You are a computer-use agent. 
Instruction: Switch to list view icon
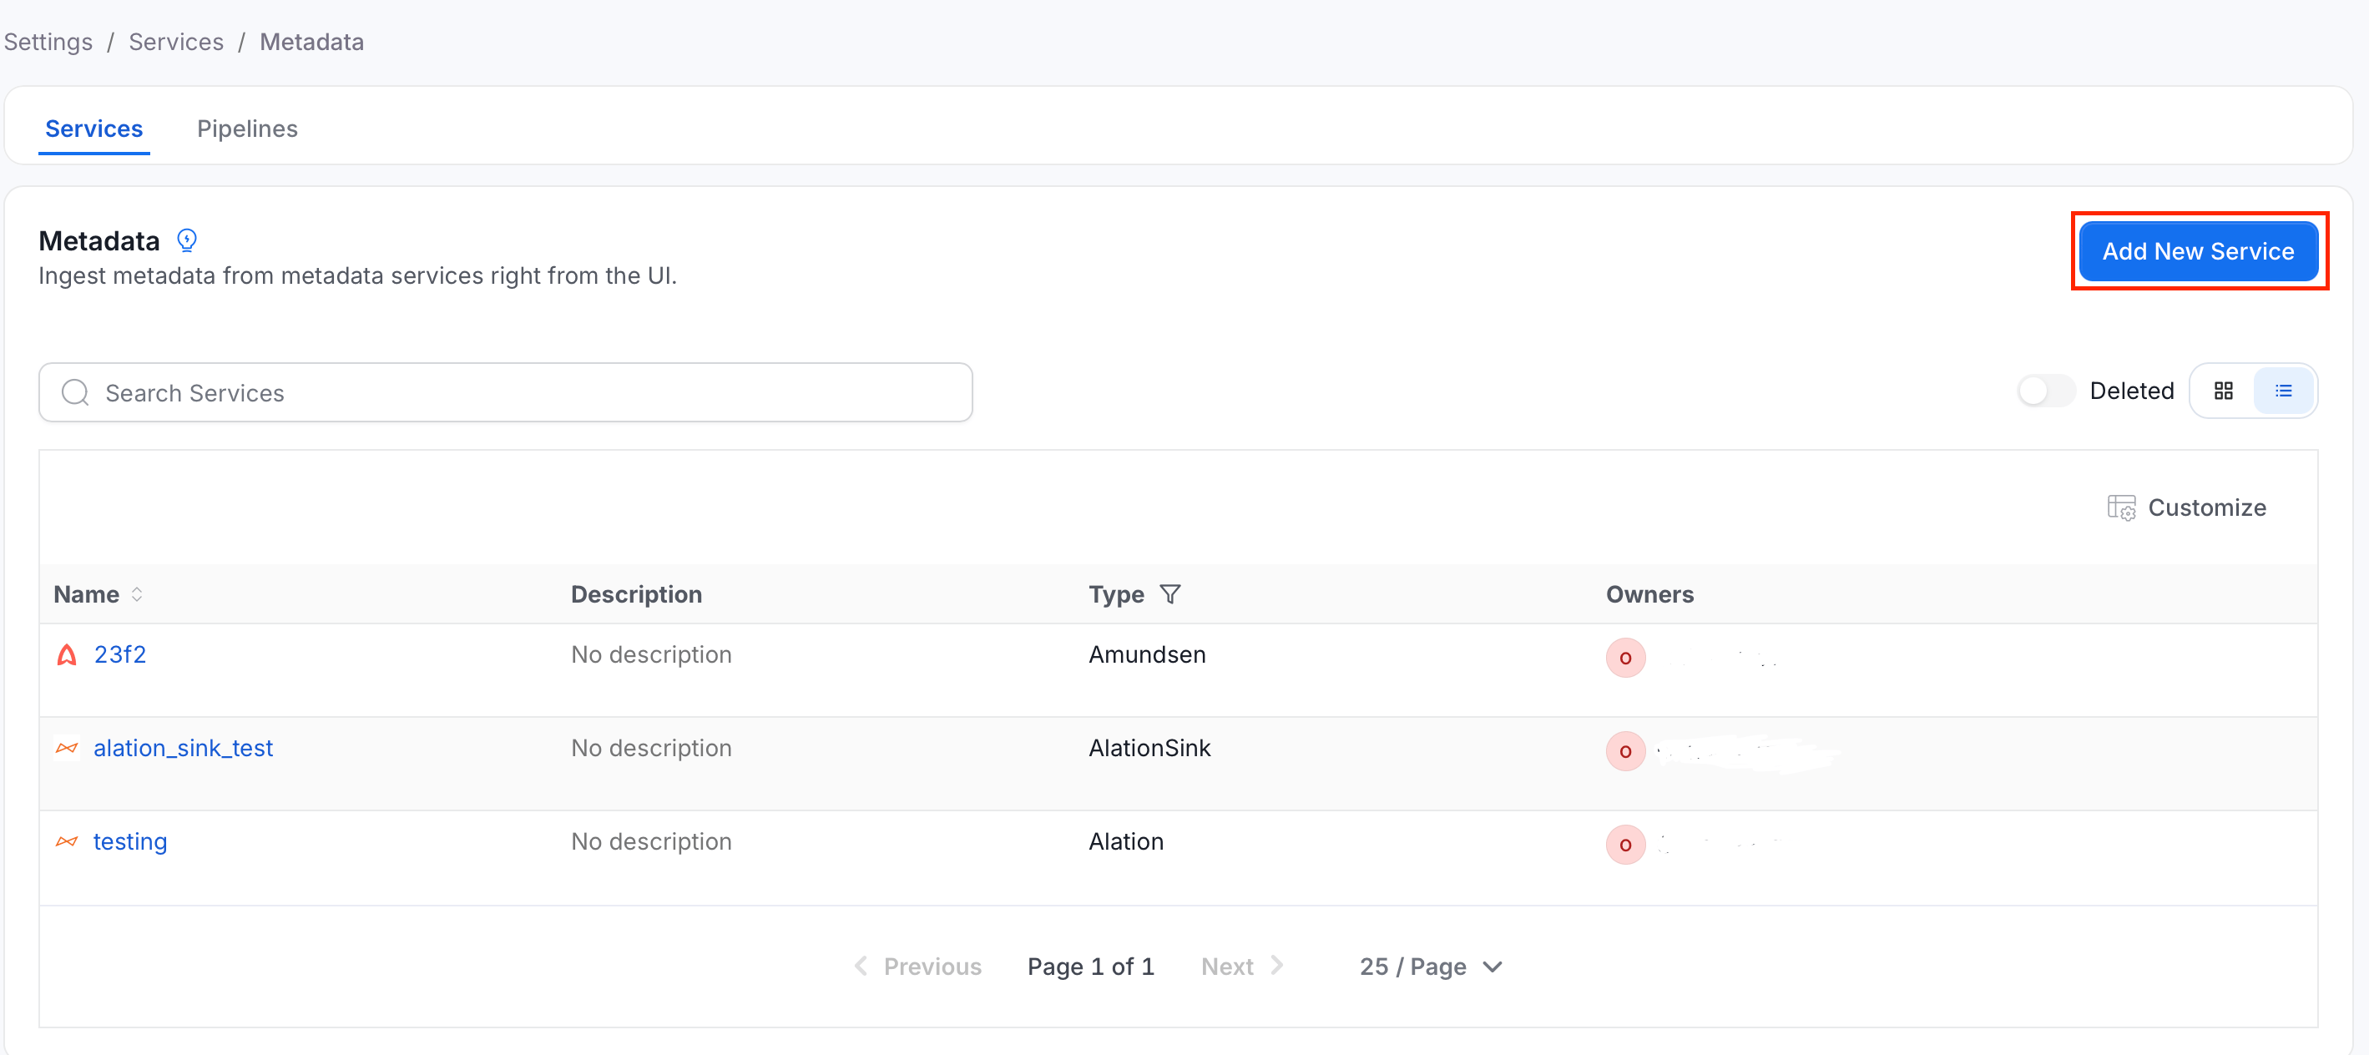(x=2282, y=391)
